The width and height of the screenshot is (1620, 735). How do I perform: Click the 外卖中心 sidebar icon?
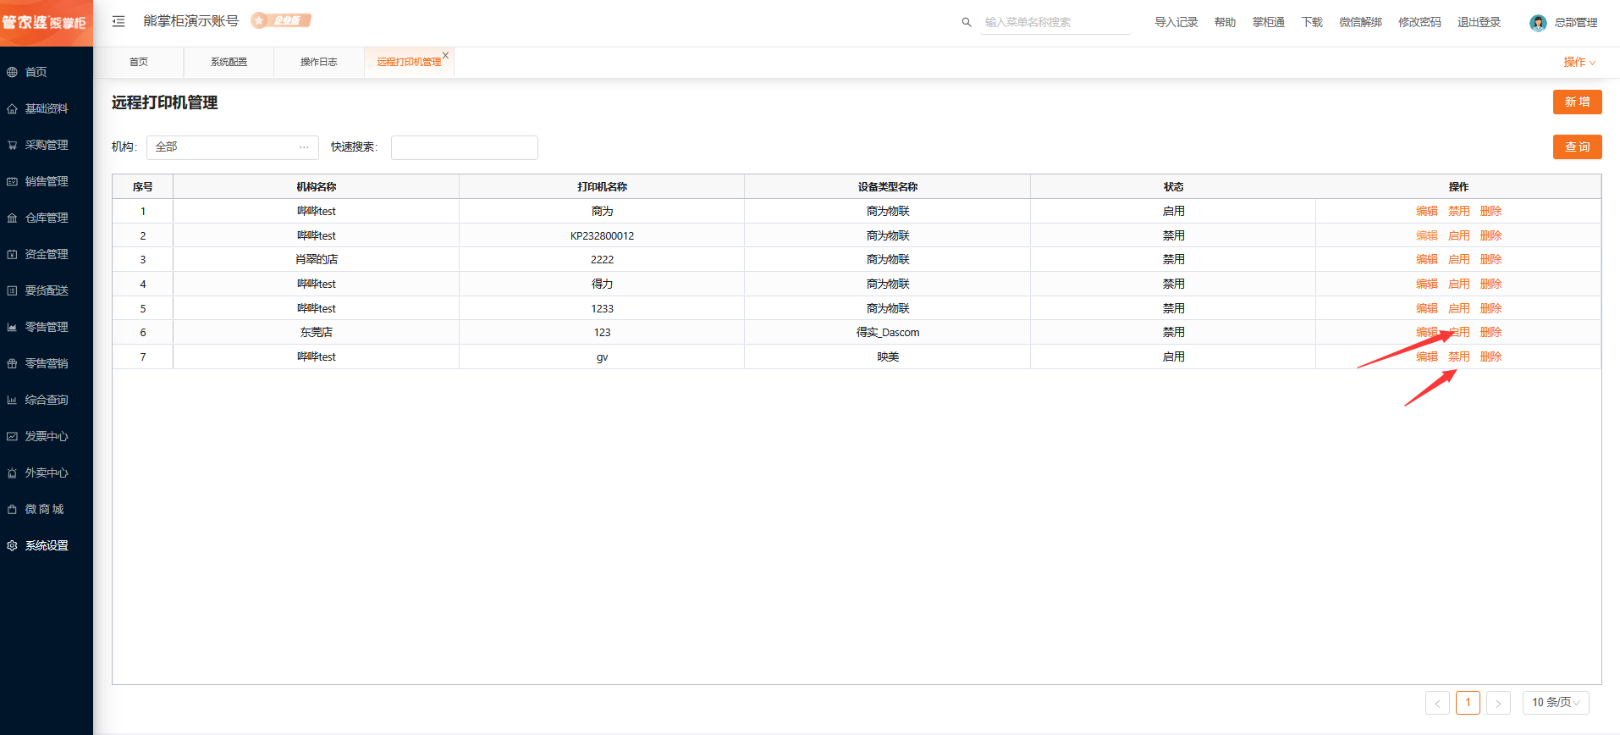(x=12, y=472)
